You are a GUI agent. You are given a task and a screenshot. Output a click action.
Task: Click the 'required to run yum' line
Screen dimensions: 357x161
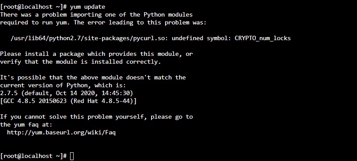coord(103,23)
